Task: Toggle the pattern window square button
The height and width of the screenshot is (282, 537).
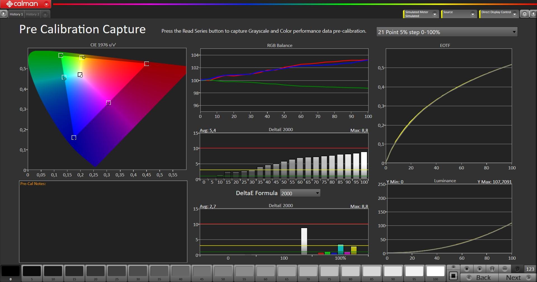Action: click(453, 276)
